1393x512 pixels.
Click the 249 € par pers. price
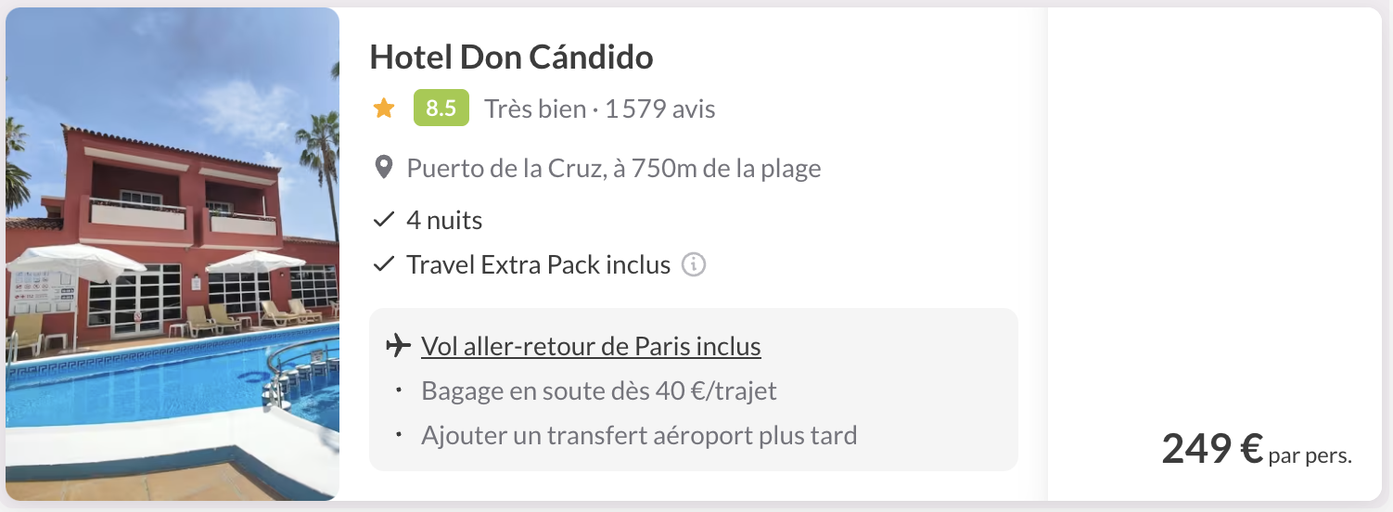coord(1257,450)
